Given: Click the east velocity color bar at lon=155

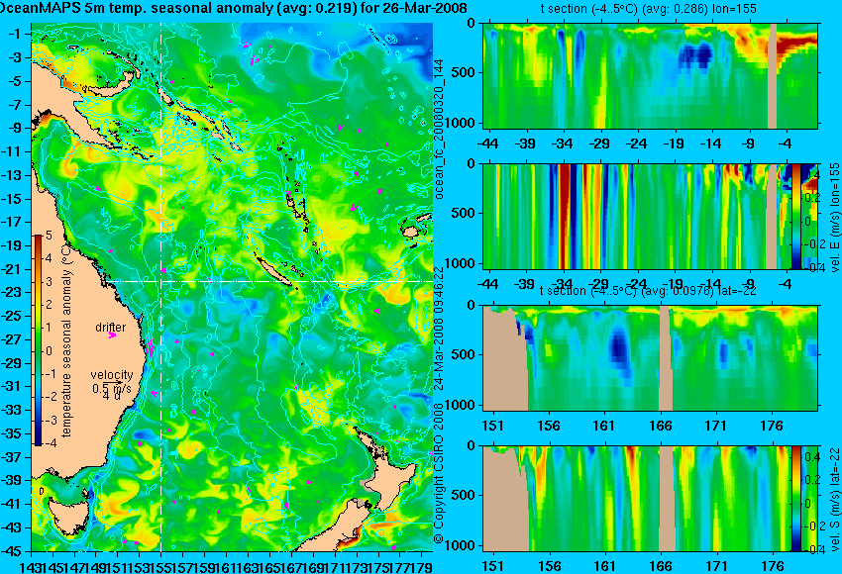Looking at the screenshot, I should pos(796,216).
